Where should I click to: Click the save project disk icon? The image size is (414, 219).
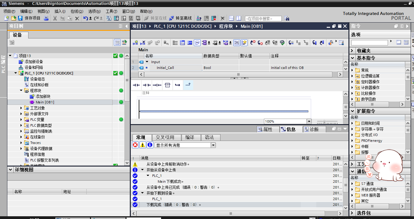tap(20, 18)
